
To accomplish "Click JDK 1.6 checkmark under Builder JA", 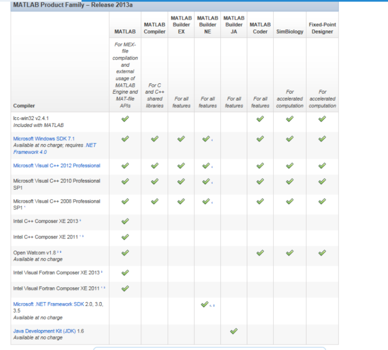I will pyautogui.click(x=234, y=331).
